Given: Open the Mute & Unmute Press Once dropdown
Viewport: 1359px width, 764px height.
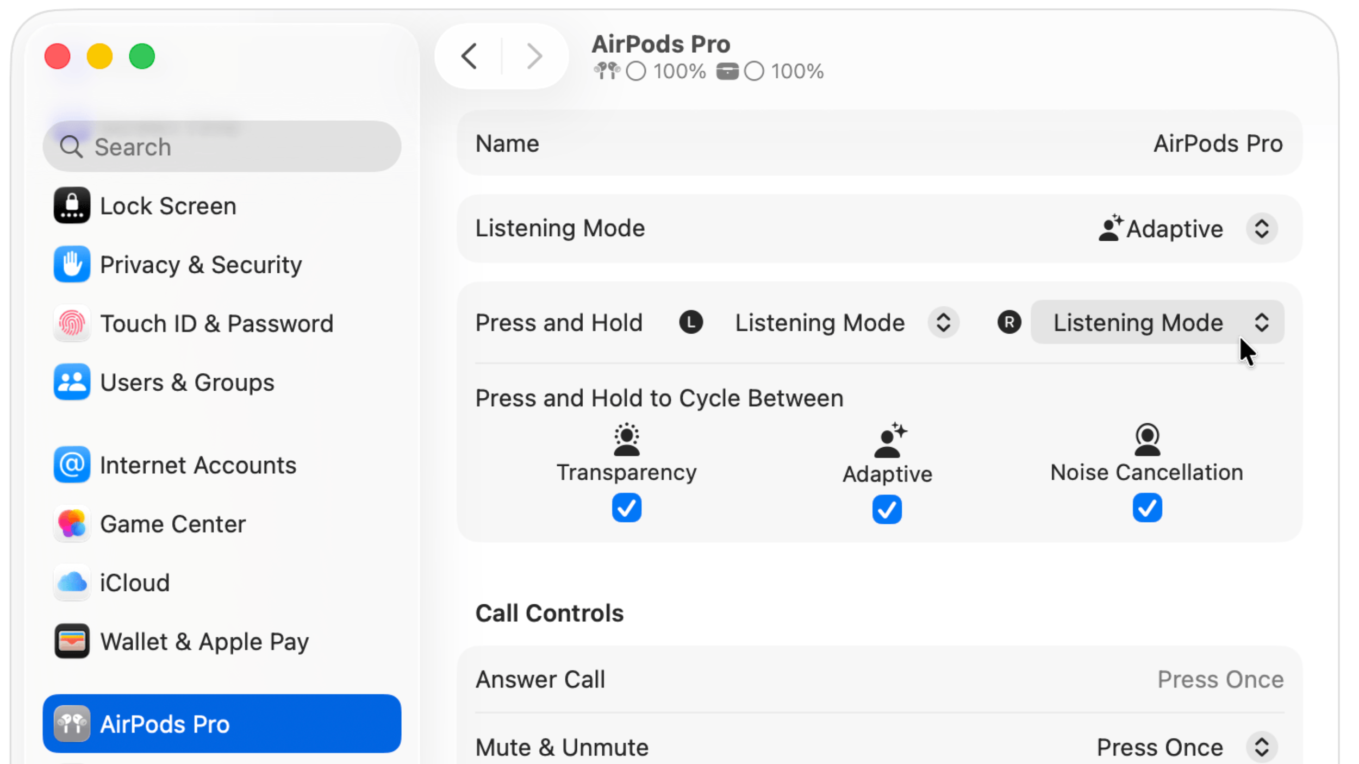Looking at the screenshot, I should pyautogui.click(x=1187, y=748).
